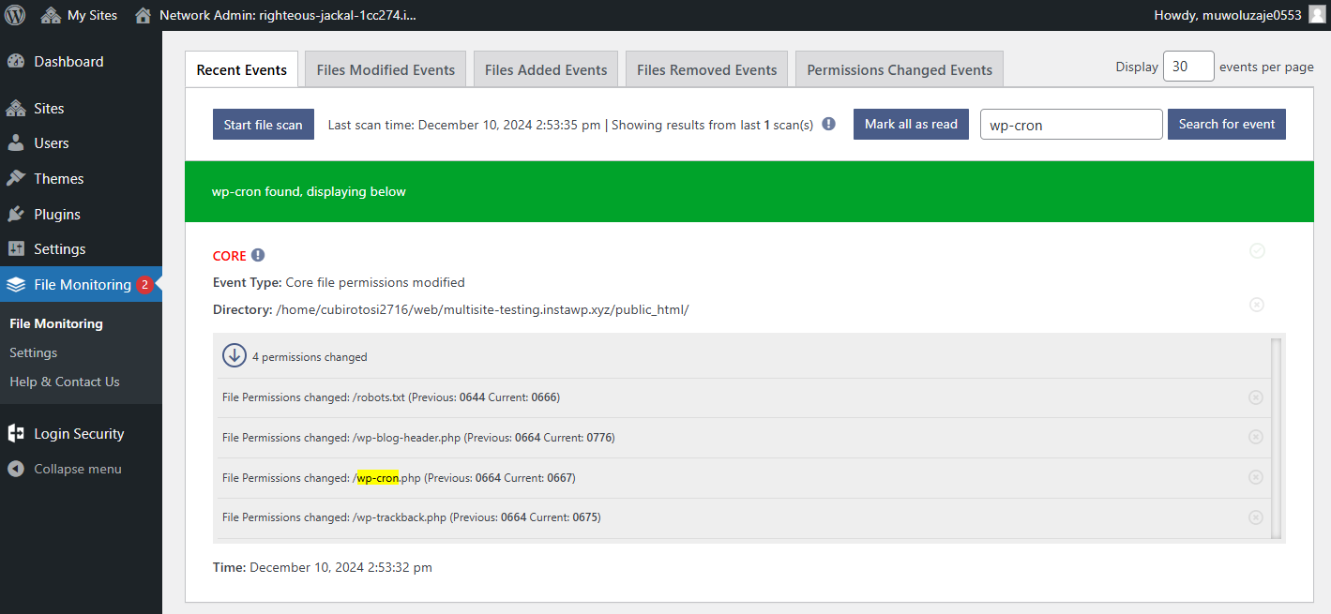
Task: Start a file scan
Action: pyautogui.click(x=264, y=125)
